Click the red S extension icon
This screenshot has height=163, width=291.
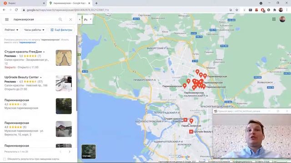coord(256,10)
